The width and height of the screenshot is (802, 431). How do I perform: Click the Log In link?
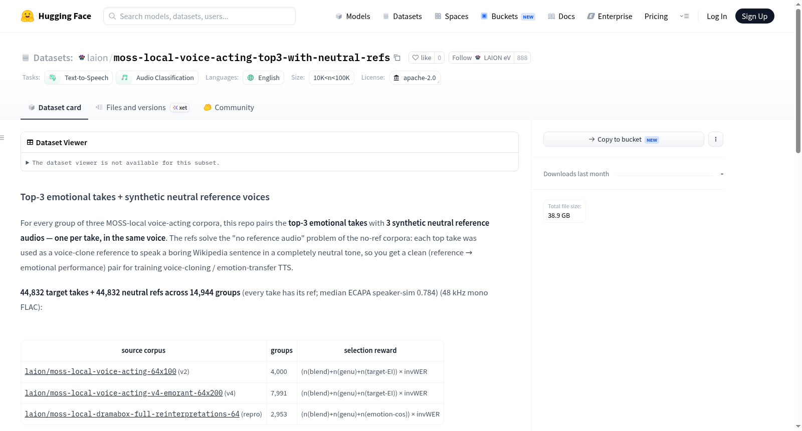point(717,16)
